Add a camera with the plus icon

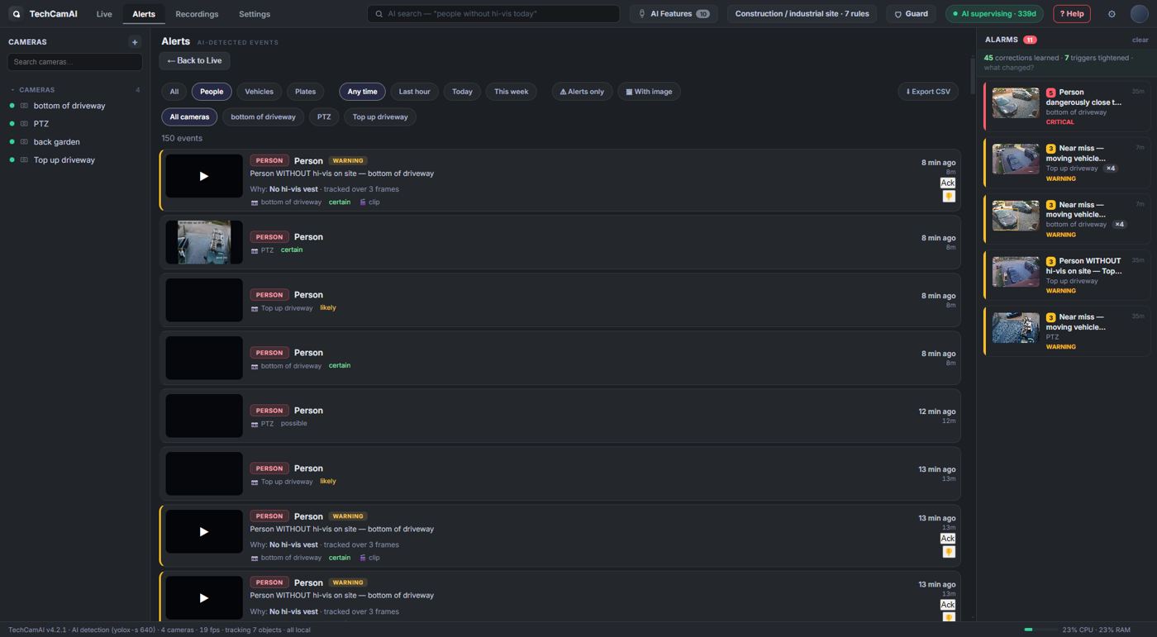tap(135, 42)
